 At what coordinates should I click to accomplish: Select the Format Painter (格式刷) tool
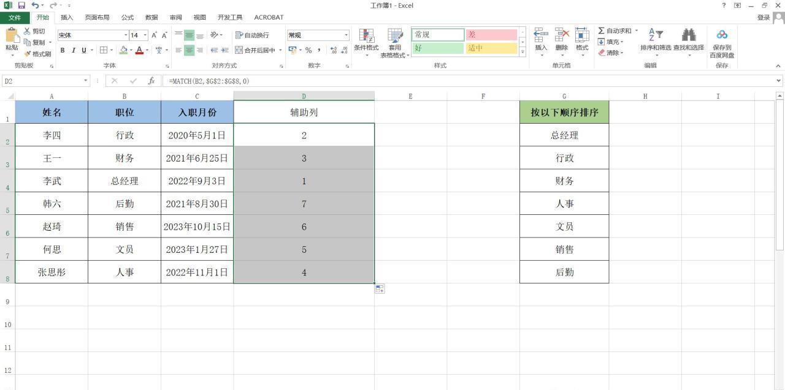pos(37,54)
